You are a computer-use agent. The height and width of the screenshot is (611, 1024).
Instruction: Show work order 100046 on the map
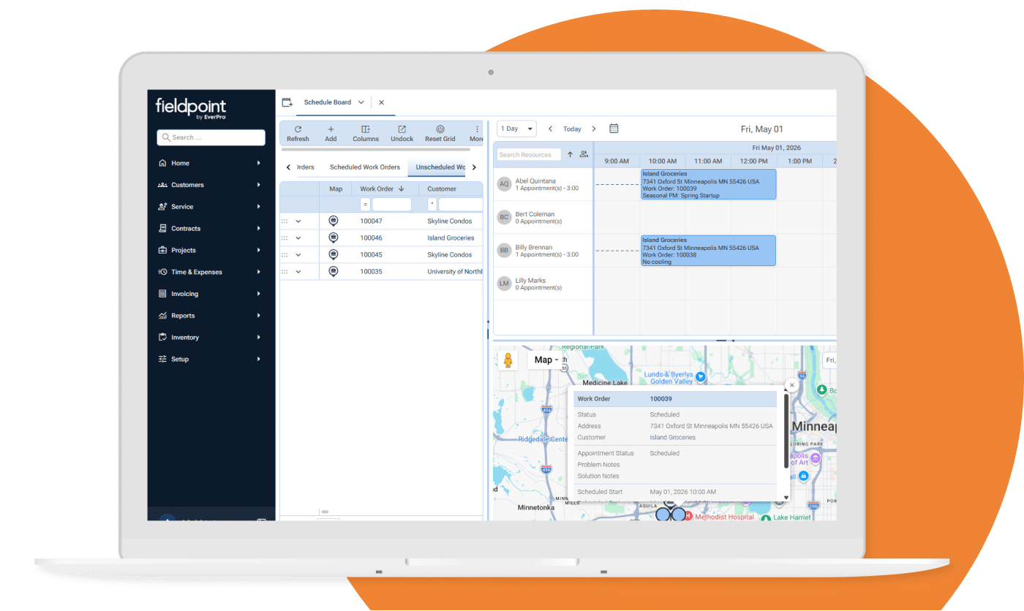(x=334, y=238)
